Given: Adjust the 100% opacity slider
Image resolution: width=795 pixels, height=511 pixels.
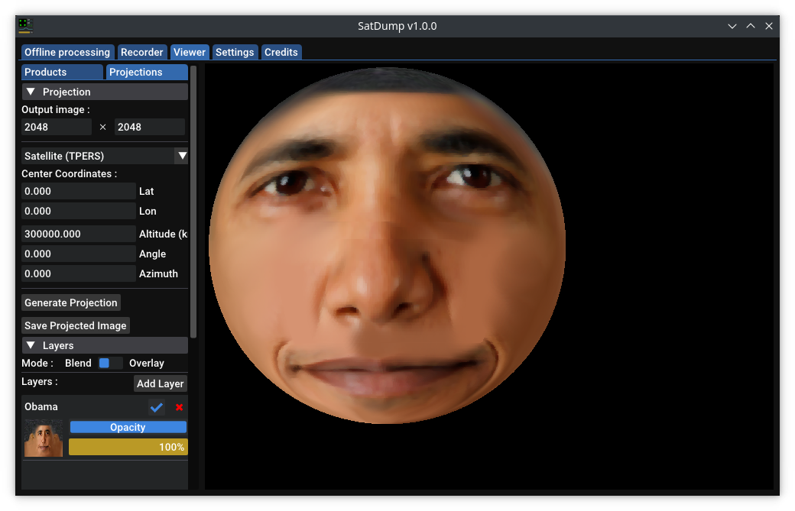Looking at the screenshot, I should [x=128, y=447].
